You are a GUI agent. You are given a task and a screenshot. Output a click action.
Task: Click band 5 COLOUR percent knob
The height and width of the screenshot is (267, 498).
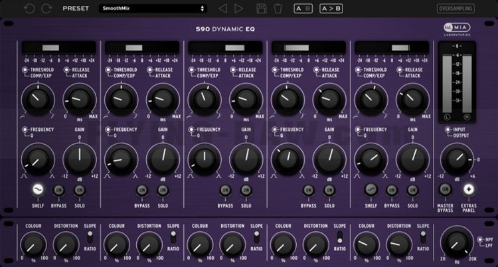[367, 245]
